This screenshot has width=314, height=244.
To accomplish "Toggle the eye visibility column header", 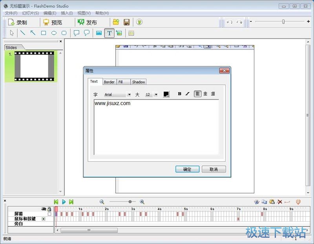I will coord(44,209).
